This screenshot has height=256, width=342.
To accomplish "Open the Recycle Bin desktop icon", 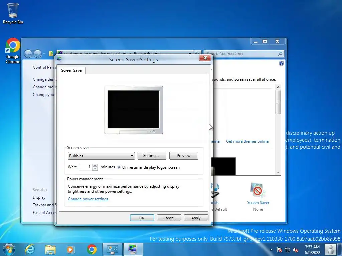I will coord(13,13).
